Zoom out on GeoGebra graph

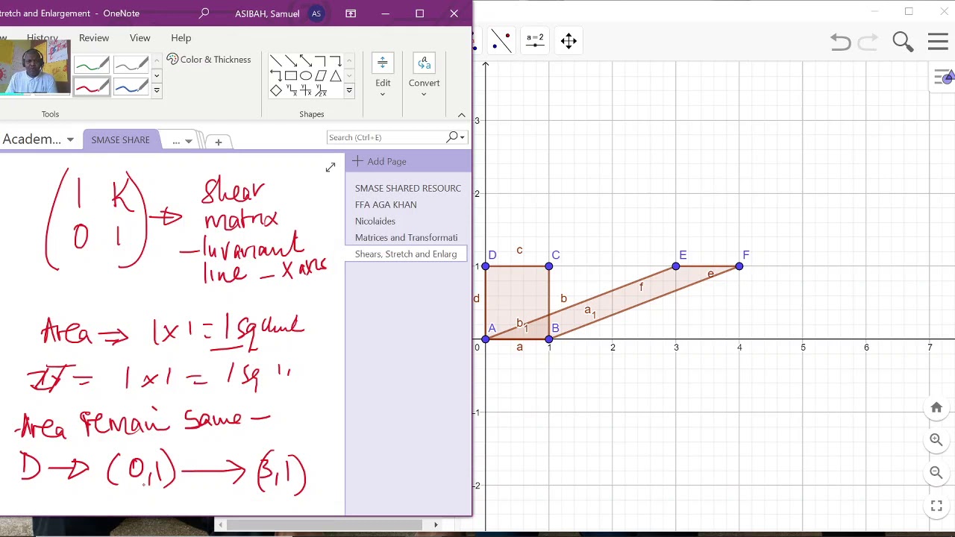pyautogui.click(x=936, y=472)
